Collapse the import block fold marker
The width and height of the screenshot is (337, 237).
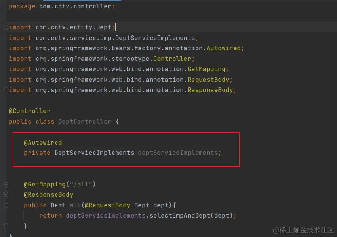click(x=6, y=27)
